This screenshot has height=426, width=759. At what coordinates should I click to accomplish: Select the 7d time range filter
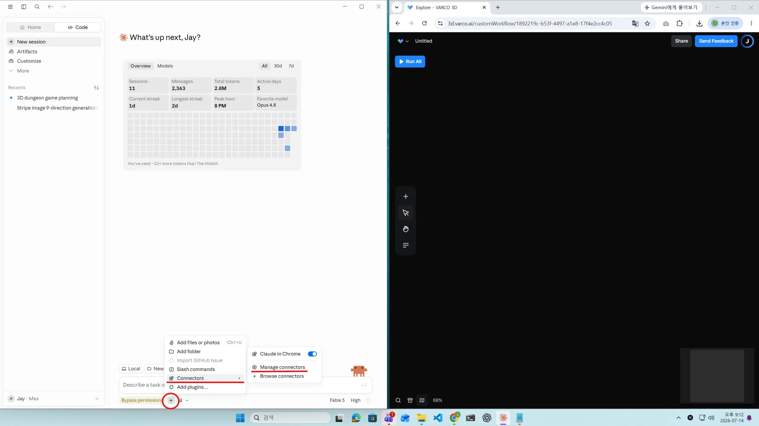pos(291,66)
